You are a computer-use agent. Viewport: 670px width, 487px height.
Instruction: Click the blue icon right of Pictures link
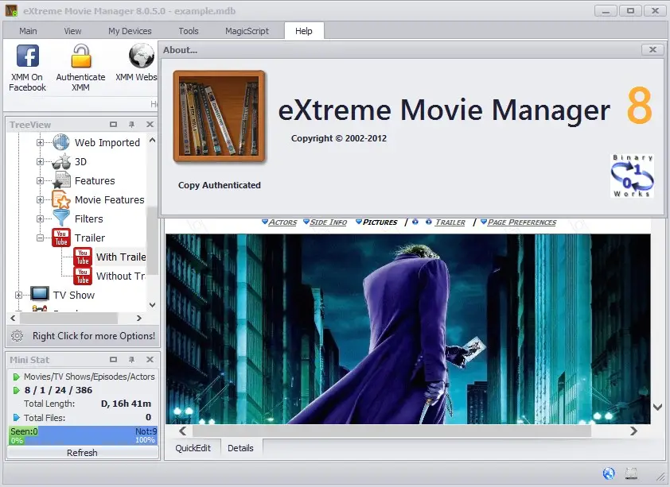pos(415,222)
